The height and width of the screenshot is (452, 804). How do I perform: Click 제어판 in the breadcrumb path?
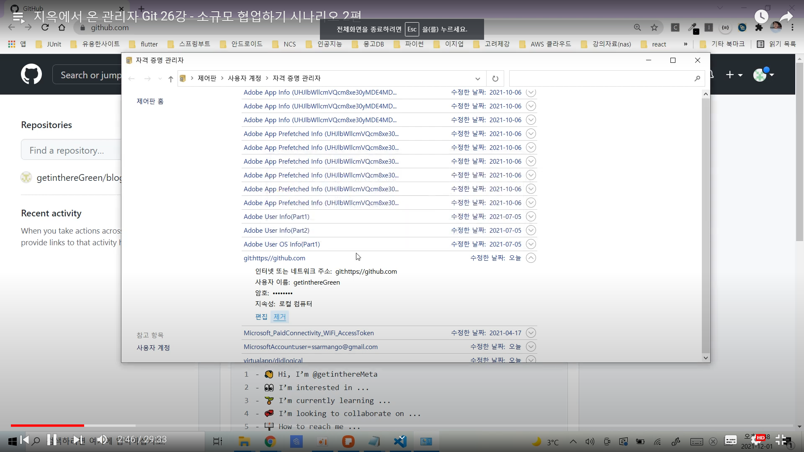click(x=207, y=78)
